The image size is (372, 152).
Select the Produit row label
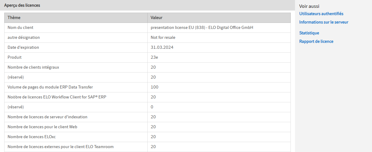(14, 57)
